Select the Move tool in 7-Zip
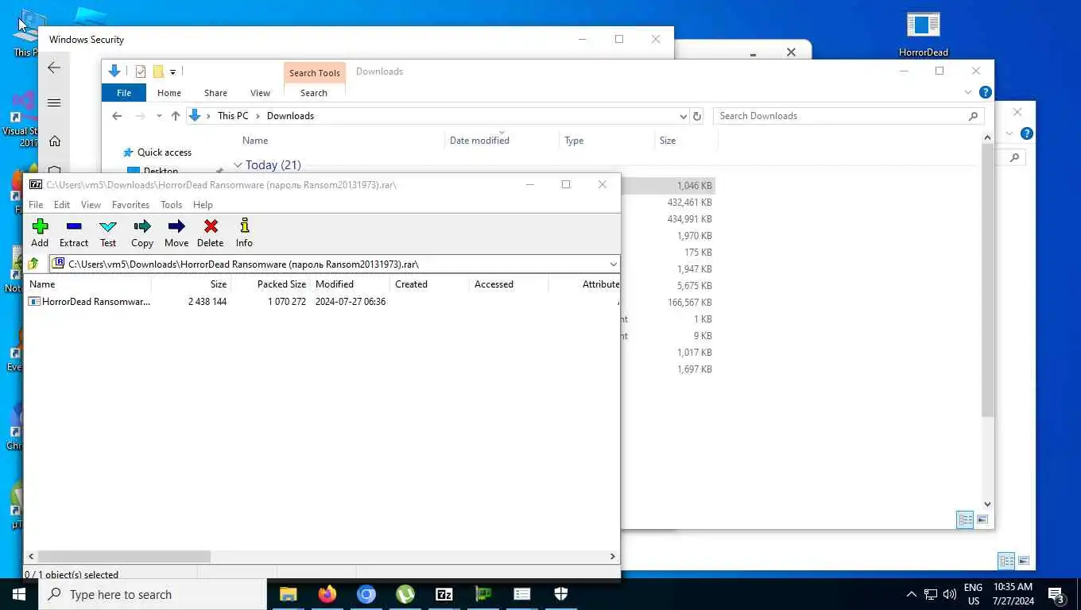Image resolution: width=1081 pixels, height=610 pixels. click(x=176, y=234)
